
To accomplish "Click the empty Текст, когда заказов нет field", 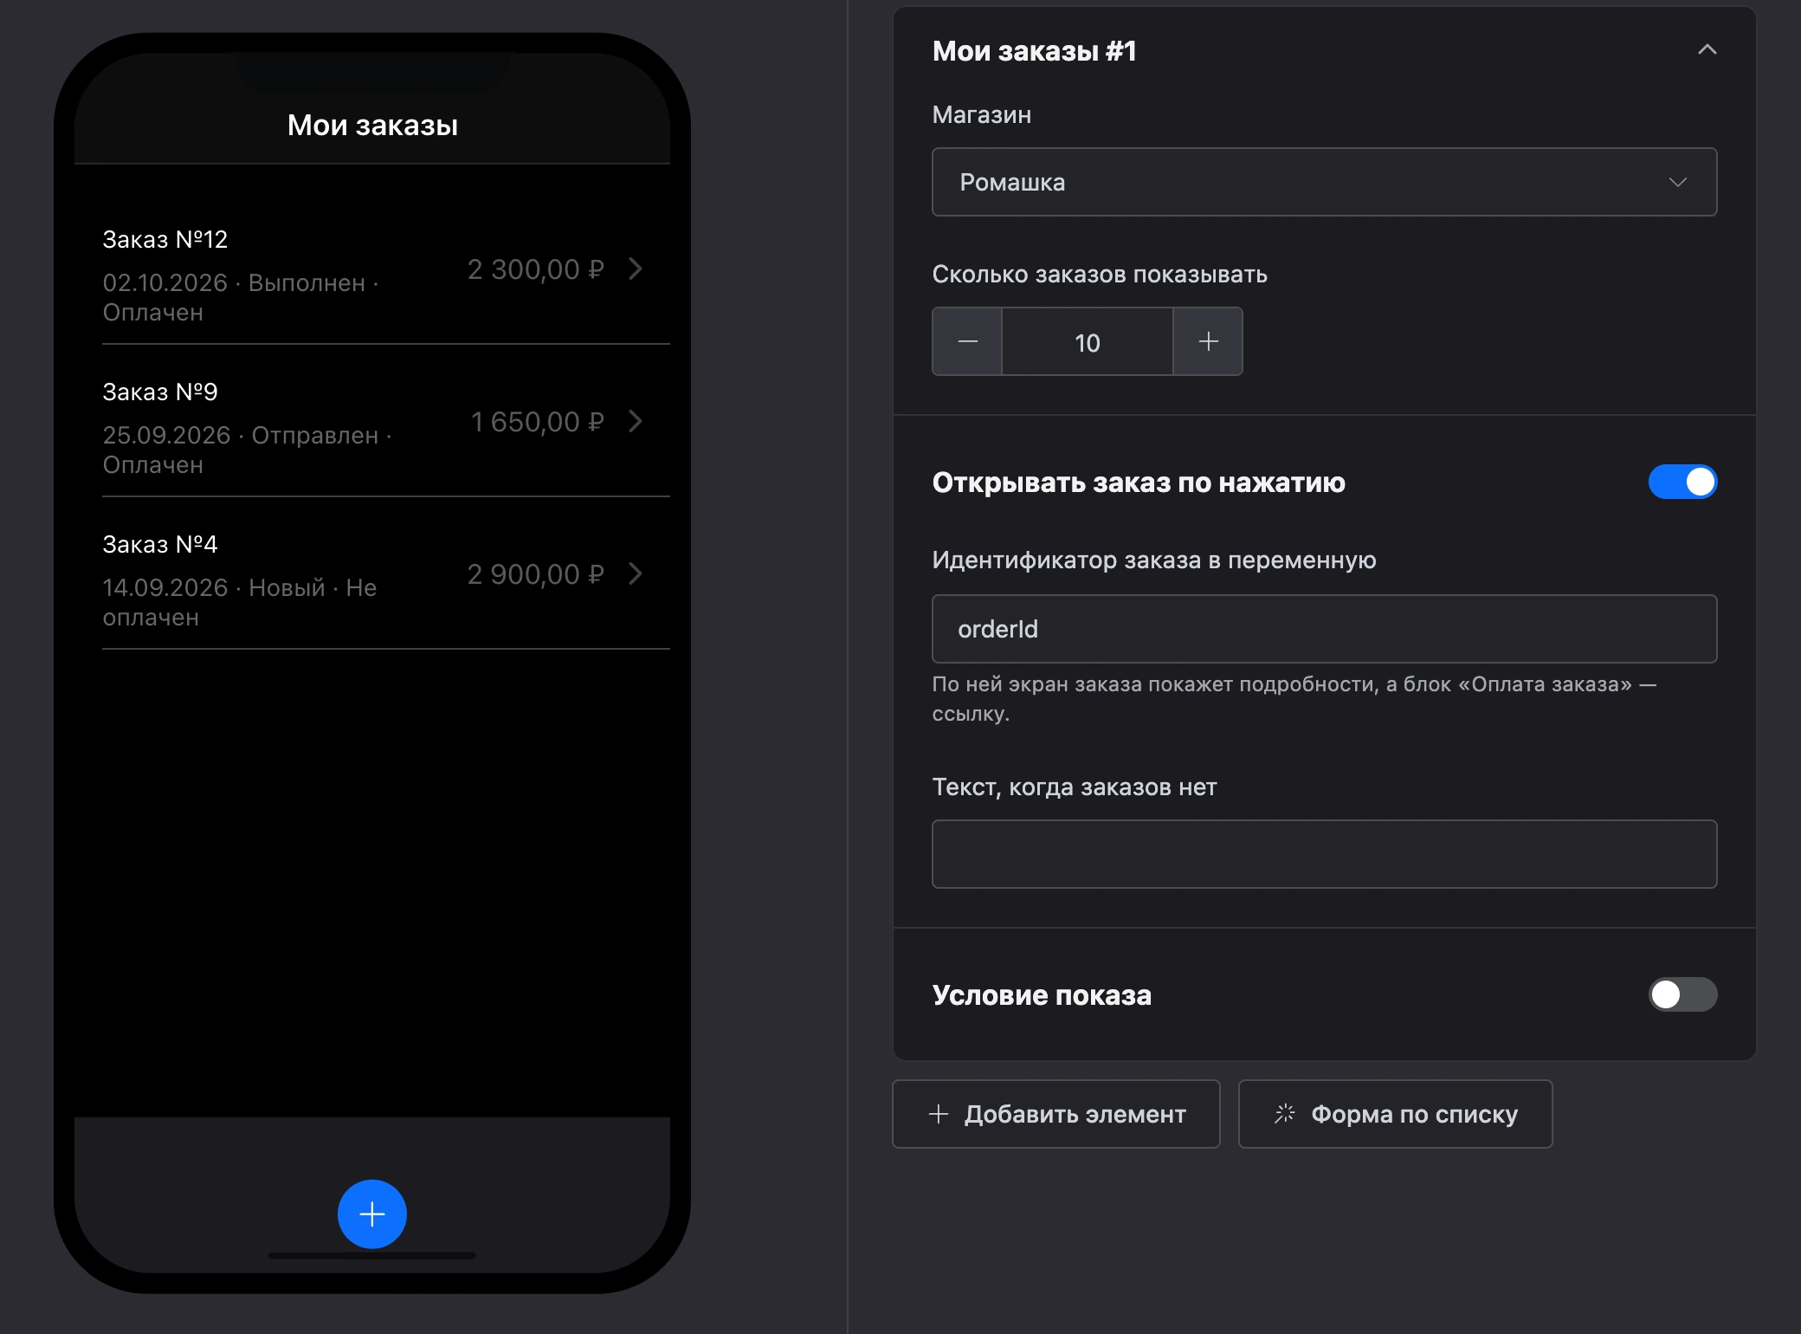I will [1324, 854].
